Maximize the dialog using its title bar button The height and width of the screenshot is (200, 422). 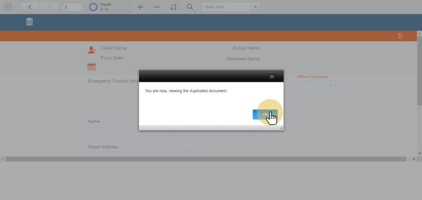pyautogui.click(x=272, y=77)
